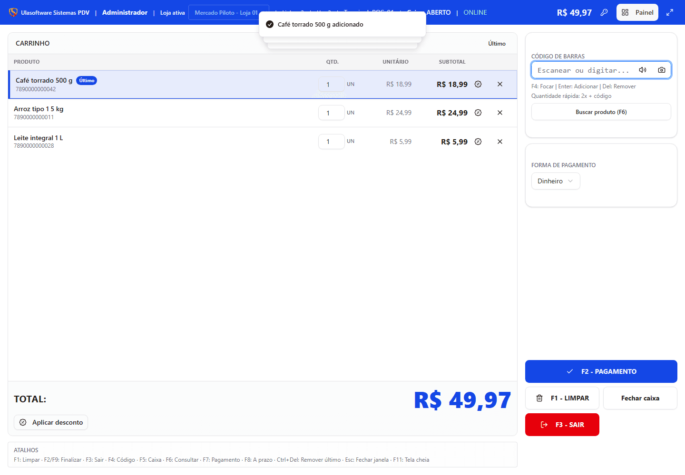Image resolution: width=685 pixels, height=475 pixels.
Task: Click barcode 7890000000042 text
Action: pos(36,89)
